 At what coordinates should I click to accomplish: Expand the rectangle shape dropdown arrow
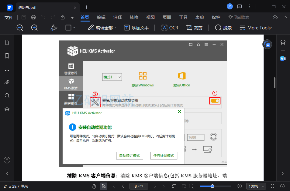[74, 28]
